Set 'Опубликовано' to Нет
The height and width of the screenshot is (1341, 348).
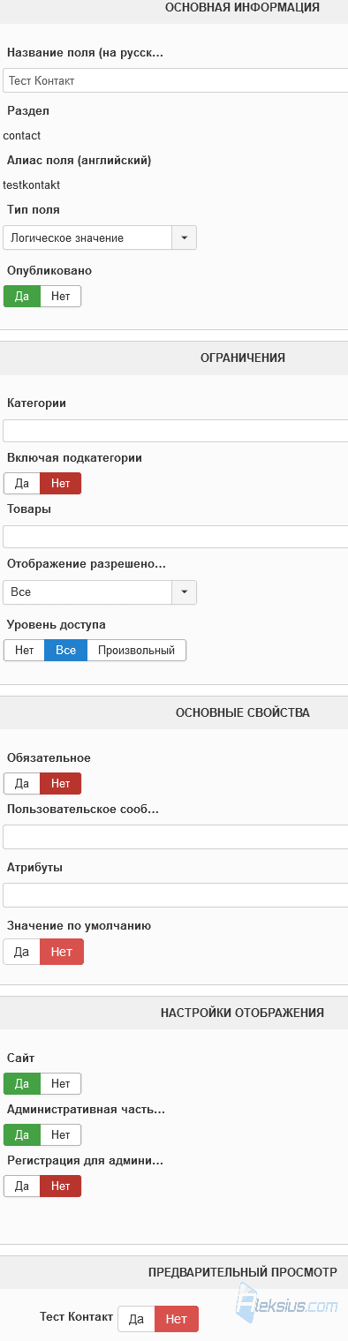(61, 296)
